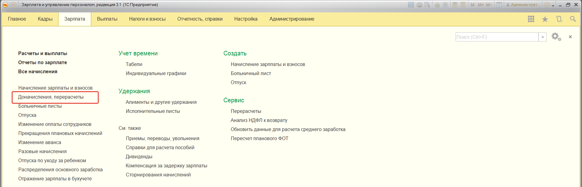Viewport: 582px width, 187px height.
Task: Select the Зарплата section tab
Action: pyautogui.click(x=75, y=19)
